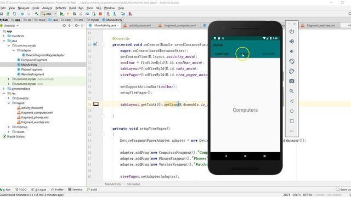Click the emulator zoom magnifier icon
Image resolution: width=351 pixels, height=197 pixels.
point(291,91)
